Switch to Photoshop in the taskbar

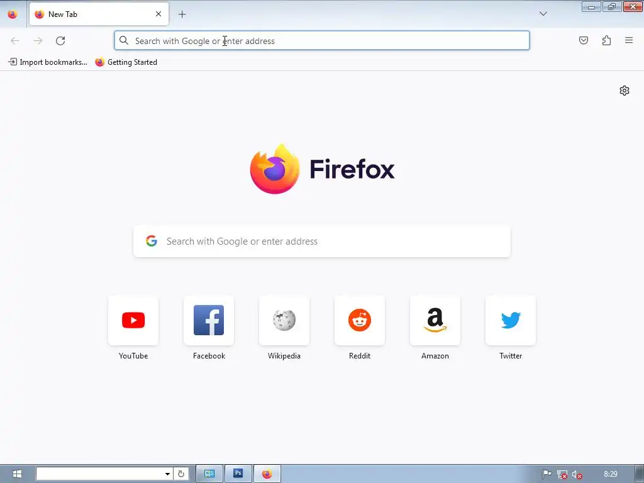(238, 474)
